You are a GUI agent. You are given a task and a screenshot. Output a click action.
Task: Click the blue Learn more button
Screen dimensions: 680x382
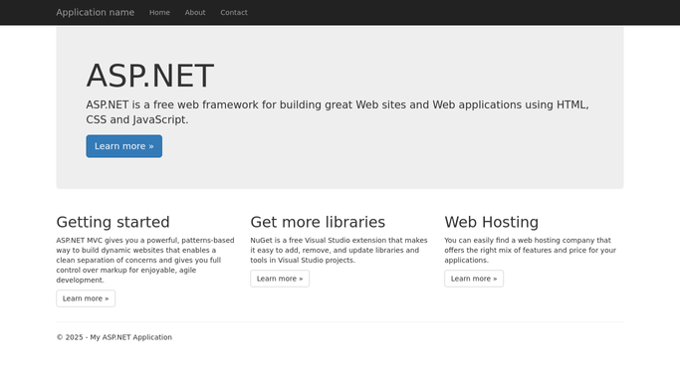tap(124, 146)
